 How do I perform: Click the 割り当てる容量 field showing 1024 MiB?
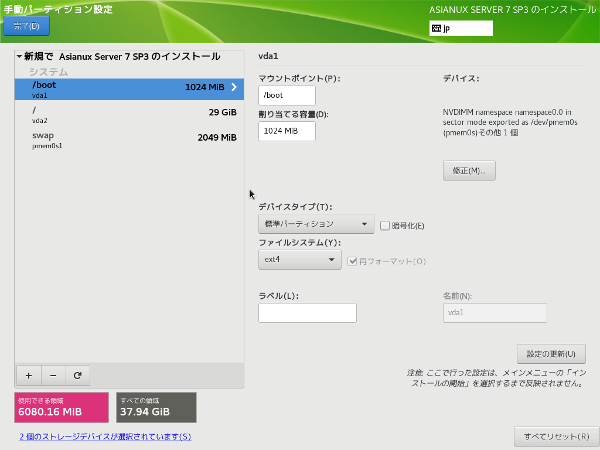tap(287, 131)
